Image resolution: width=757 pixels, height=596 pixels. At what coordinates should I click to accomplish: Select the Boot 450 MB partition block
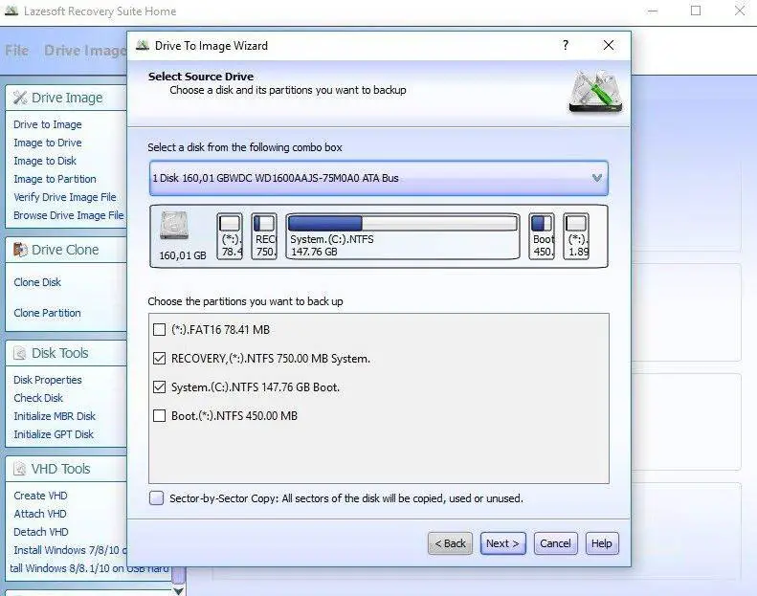coord(542,236)
